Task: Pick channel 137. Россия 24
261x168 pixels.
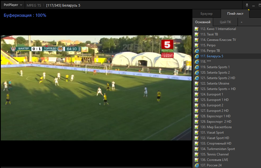Action: [227, 165]
